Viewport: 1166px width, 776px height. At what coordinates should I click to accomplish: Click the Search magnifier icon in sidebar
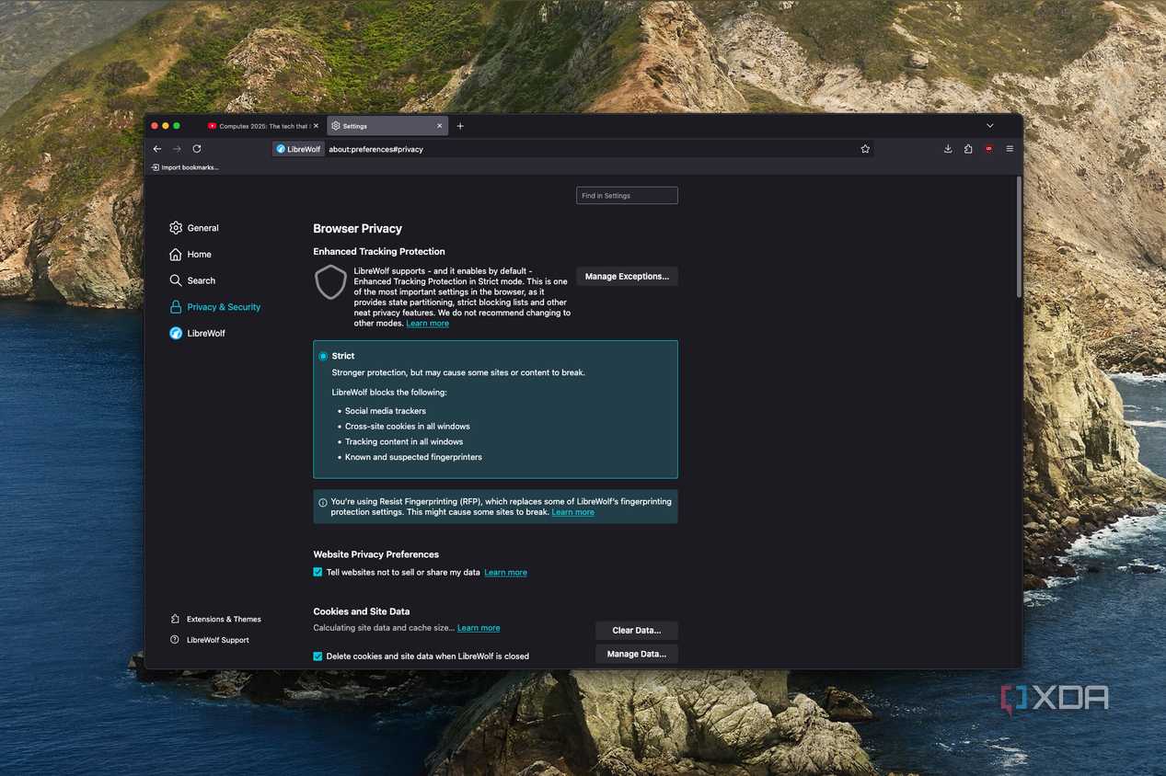(176, 280)
